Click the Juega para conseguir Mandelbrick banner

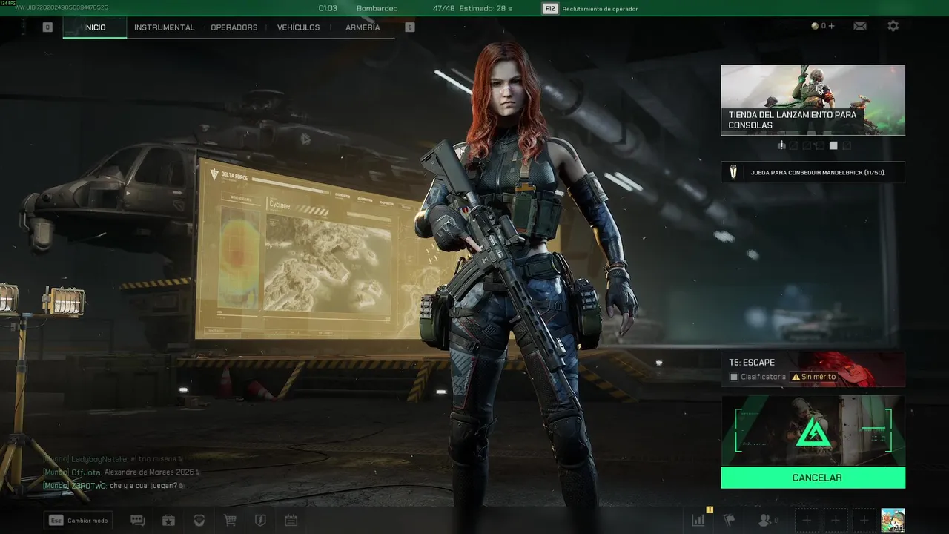(x=813, y=172)
